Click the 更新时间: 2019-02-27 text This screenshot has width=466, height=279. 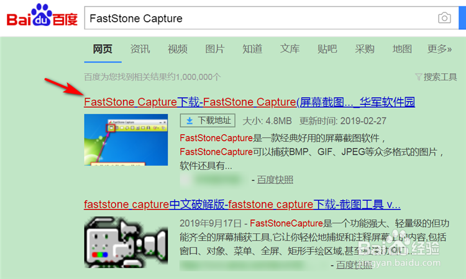(343, 121)
